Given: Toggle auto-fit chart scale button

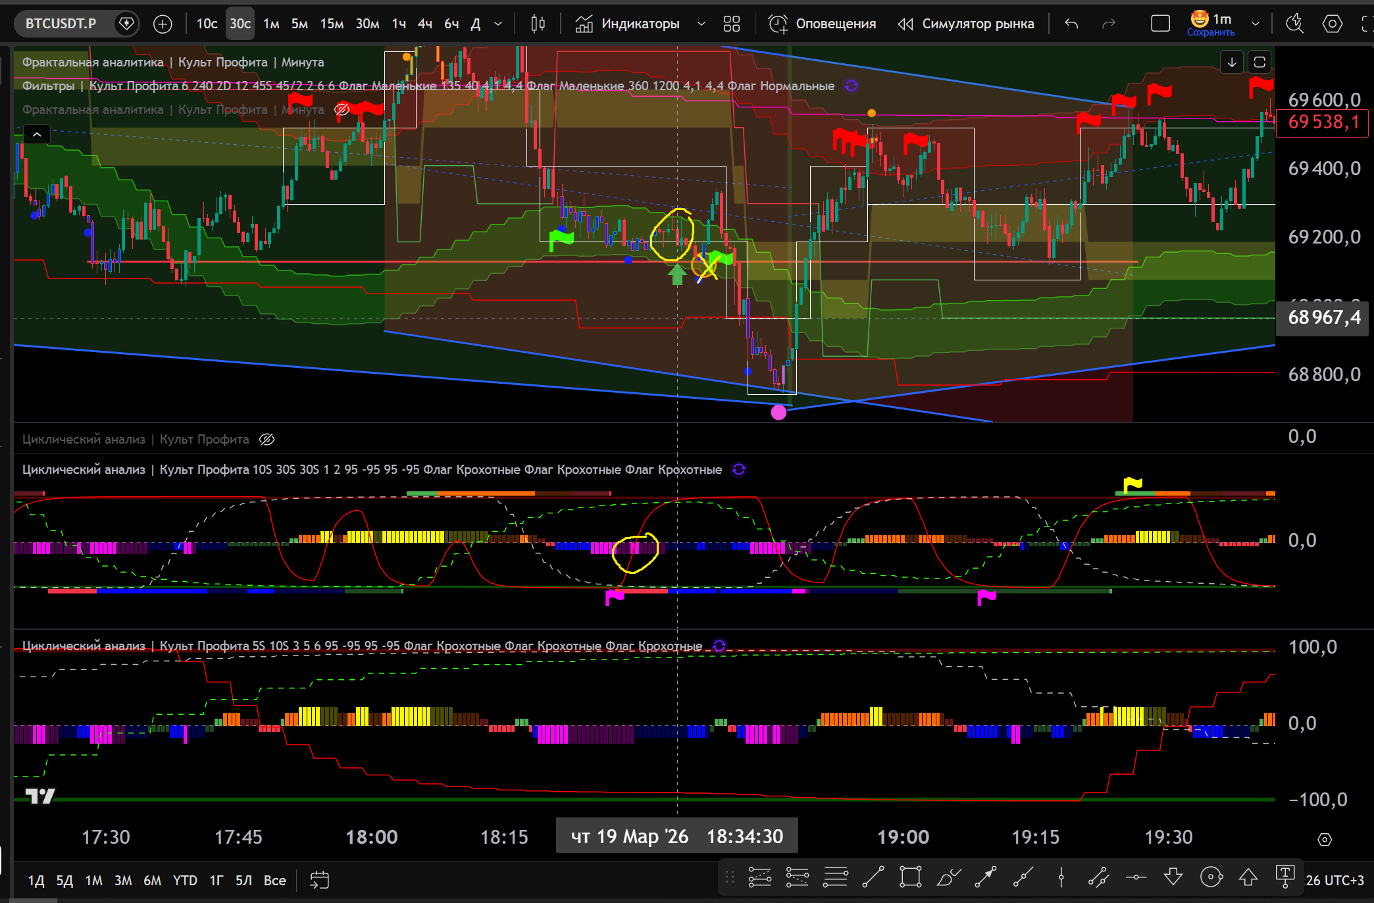Looking at the screenshot, I should point(1259,62).
